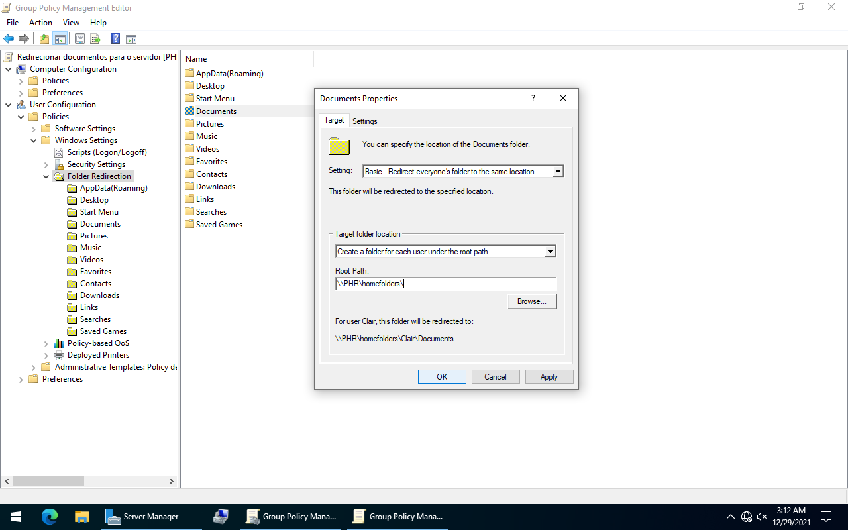Click the Back arrow in the toolbar
This screenshot has width=848, height=530.
(9, 38)
